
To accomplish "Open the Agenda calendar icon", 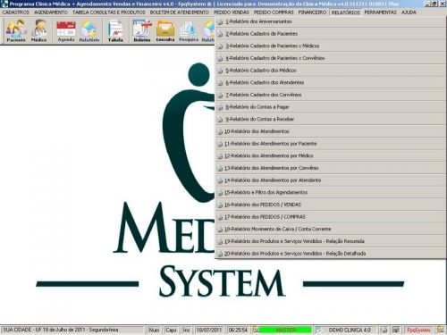I will [66, 30].
